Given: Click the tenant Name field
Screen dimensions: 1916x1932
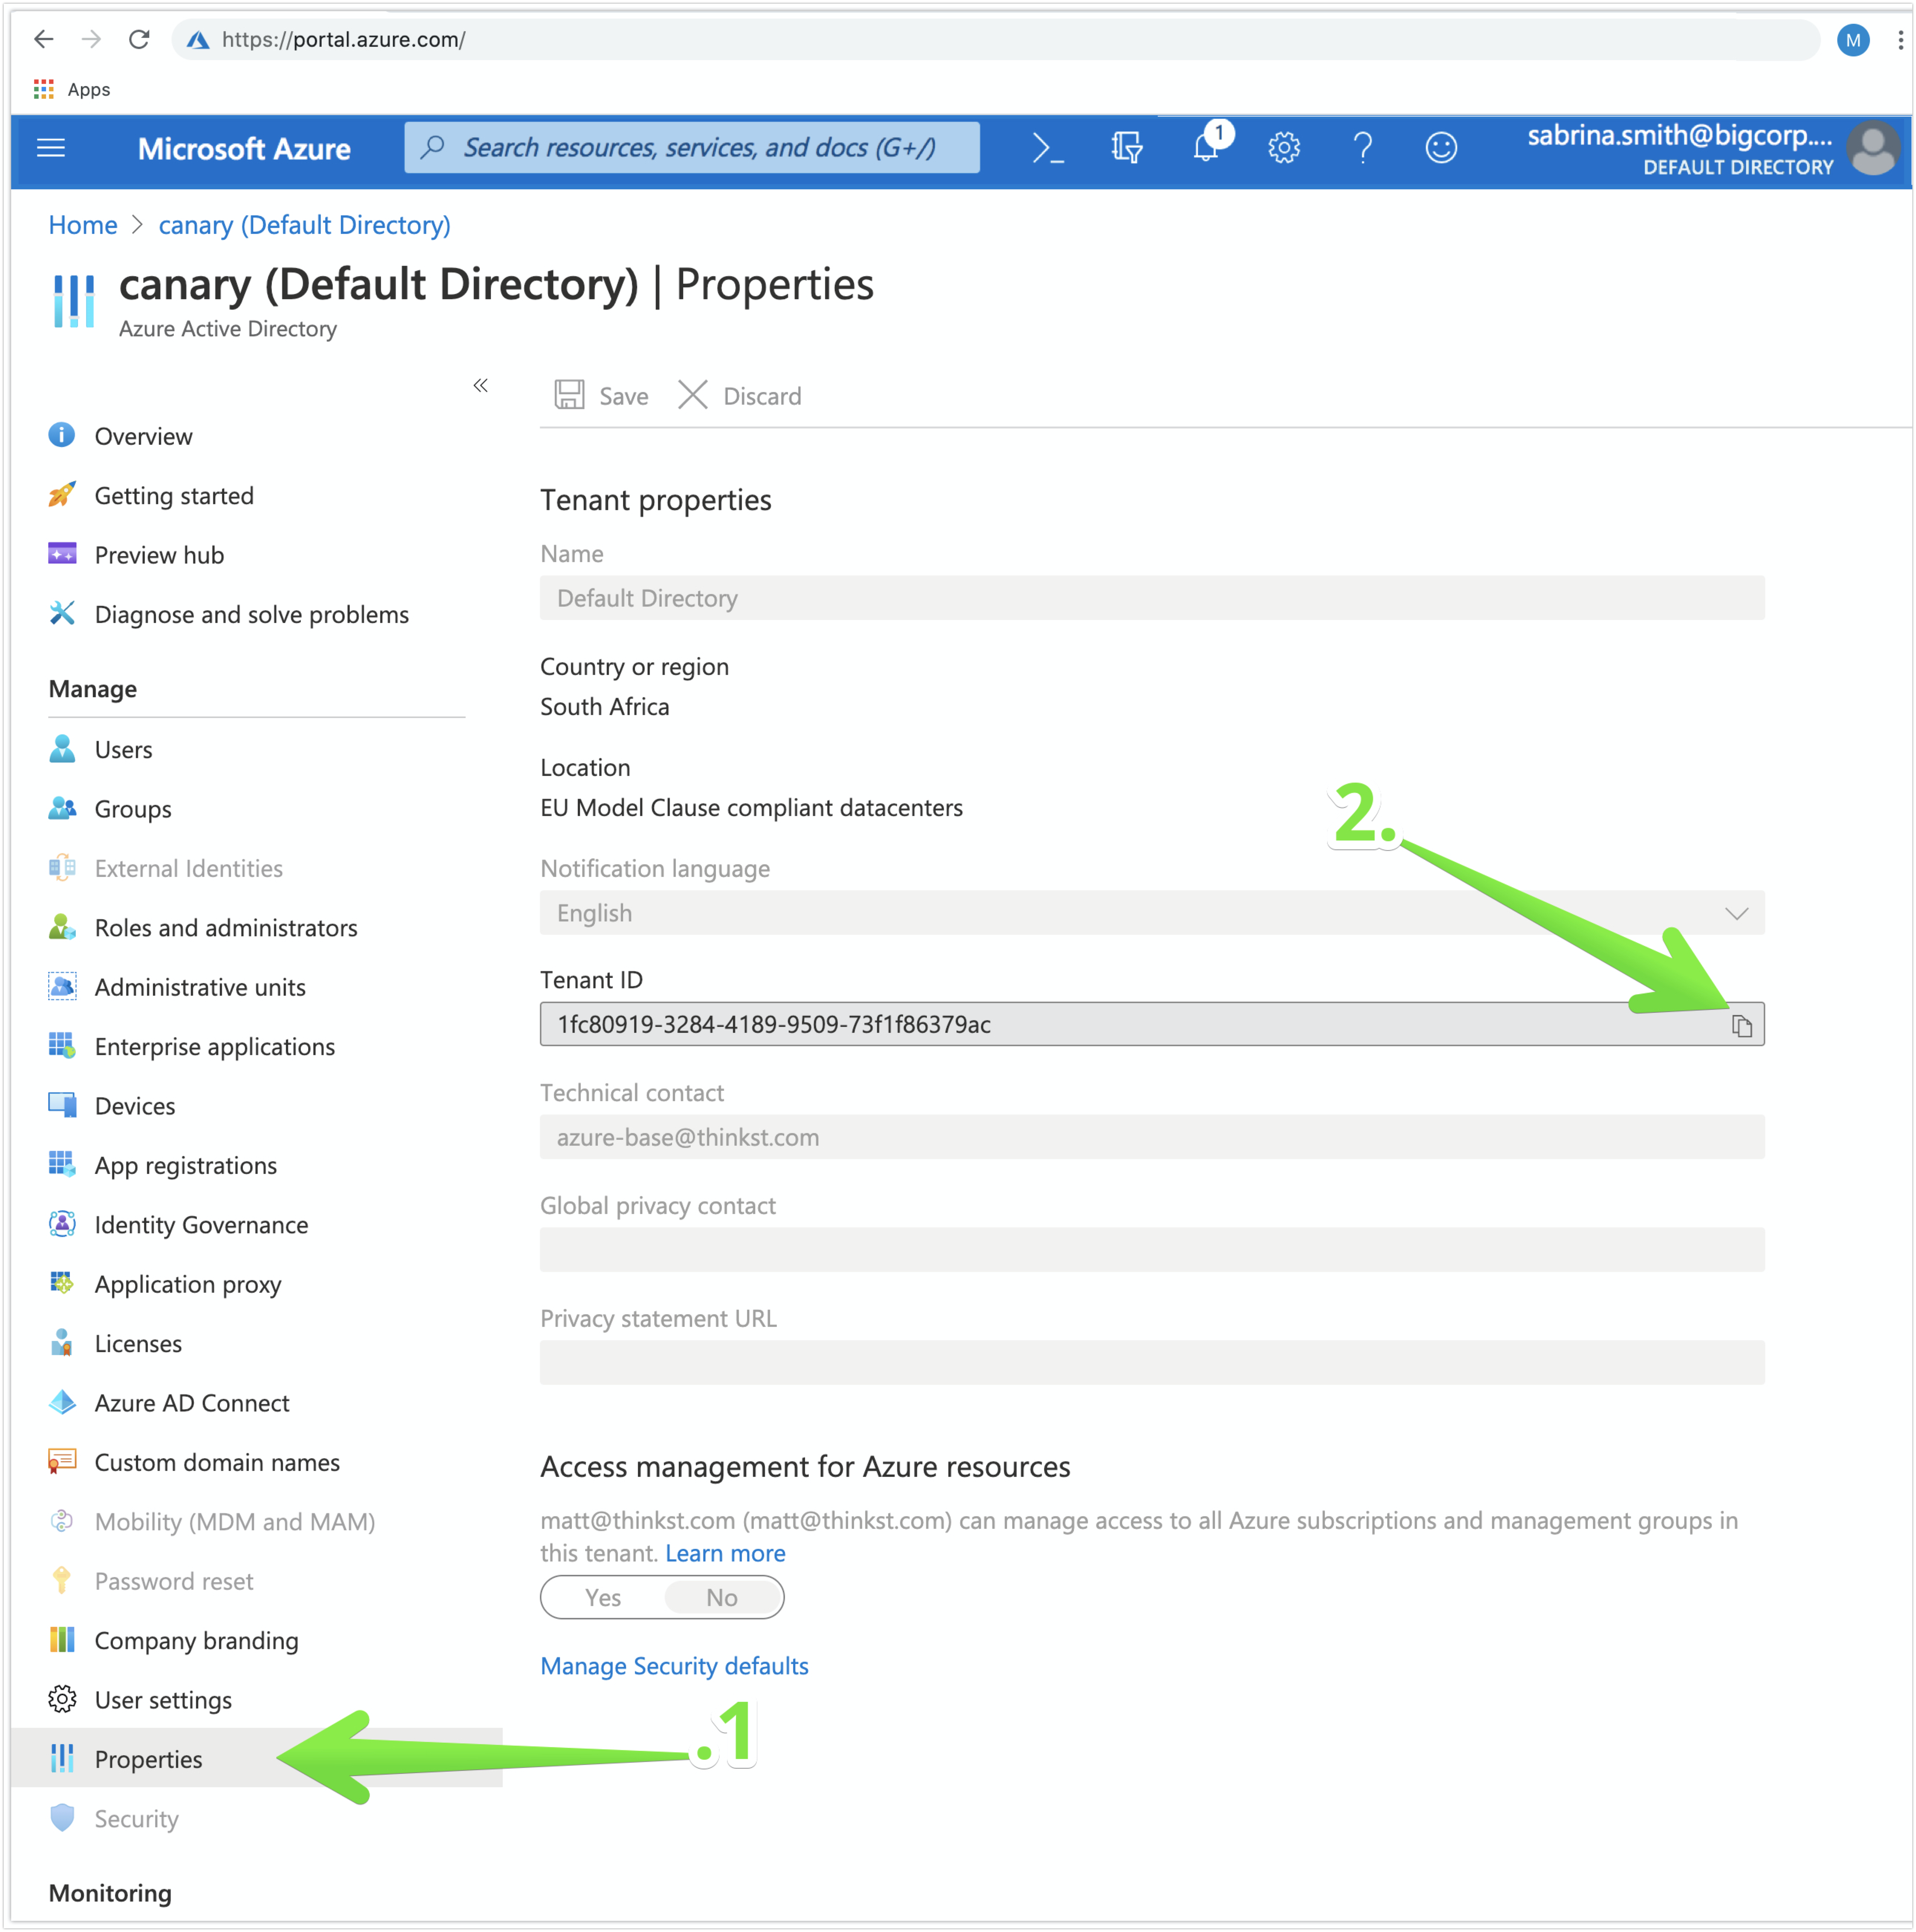Looking at the screenshot, I should 1152,598.
